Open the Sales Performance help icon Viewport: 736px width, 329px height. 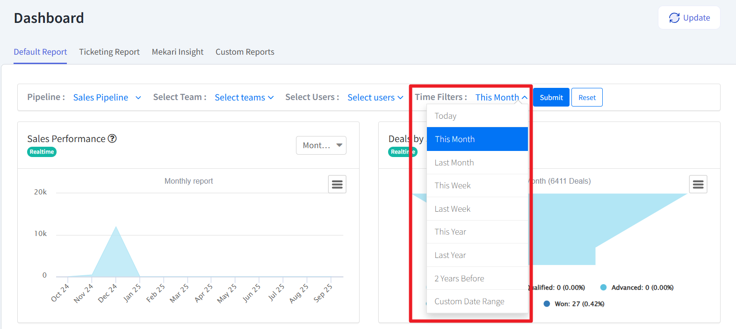[x=112, y=139]
